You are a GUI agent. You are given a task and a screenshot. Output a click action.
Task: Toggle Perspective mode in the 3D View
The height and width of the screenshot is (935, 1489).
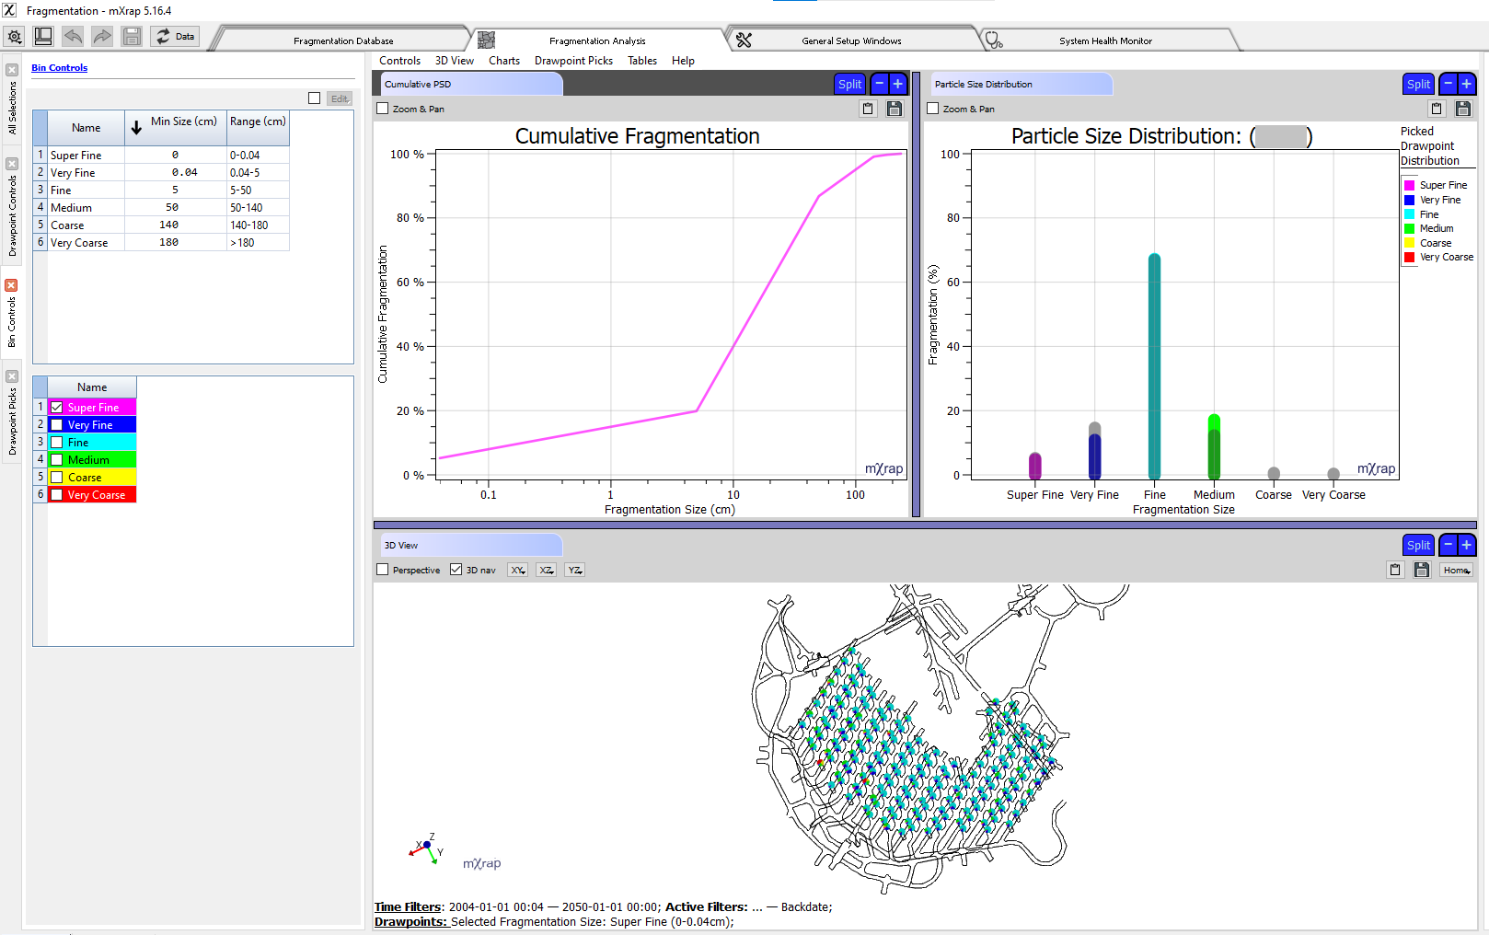[383, 569]
